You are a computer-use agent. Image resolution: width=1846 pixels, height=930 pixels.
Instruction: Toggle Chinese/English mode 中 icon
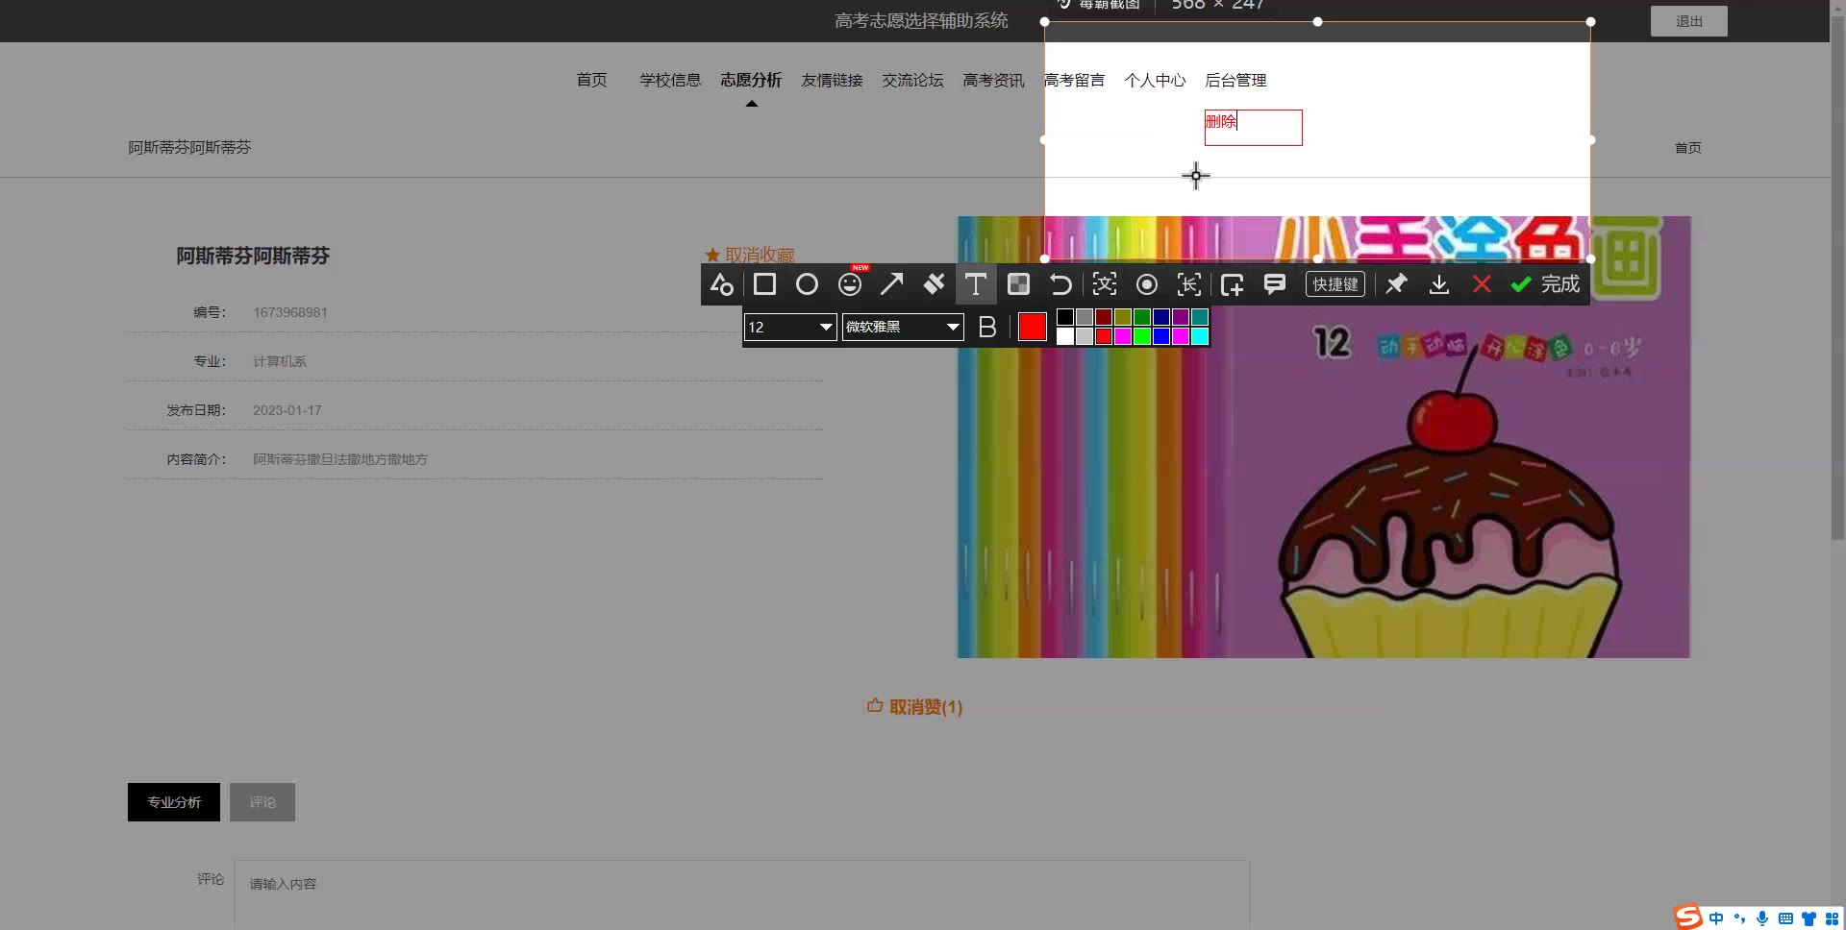(x=1716, y=918)
